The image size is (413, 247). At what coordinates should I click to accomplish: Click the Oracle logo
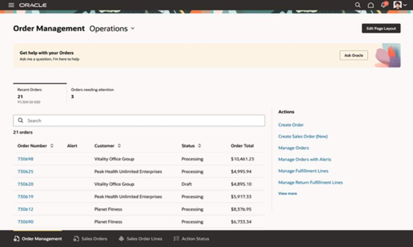33,5
